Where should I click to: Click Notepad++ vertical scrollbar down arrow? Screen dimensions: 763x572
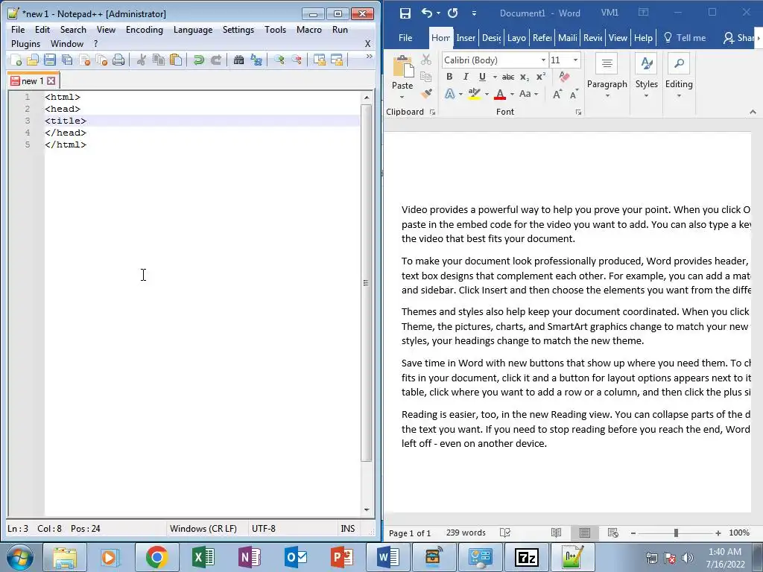[367, 509]
